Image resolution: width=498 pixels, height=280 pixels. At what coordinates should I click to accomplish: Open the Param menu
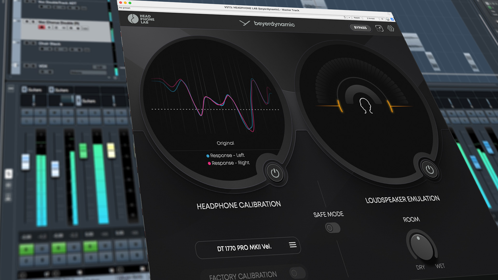pos(357,18)
